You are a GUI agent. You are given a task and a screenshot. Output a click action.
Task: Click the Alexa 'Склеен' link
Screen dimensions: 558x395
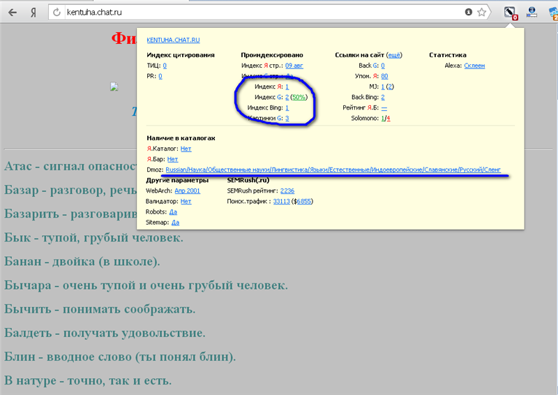pyautogui.click(x=474, y=66)
